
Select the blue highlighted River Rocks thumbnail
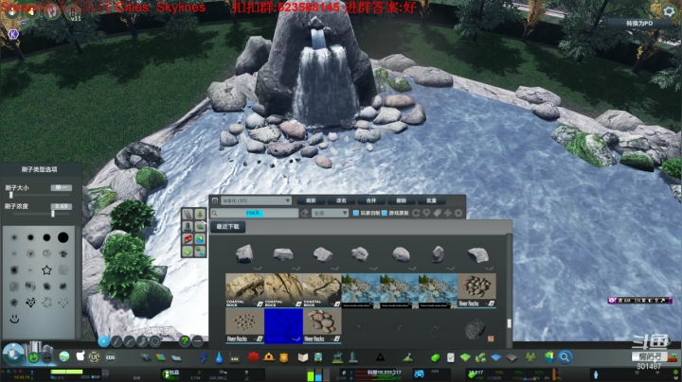coord(283,326)
